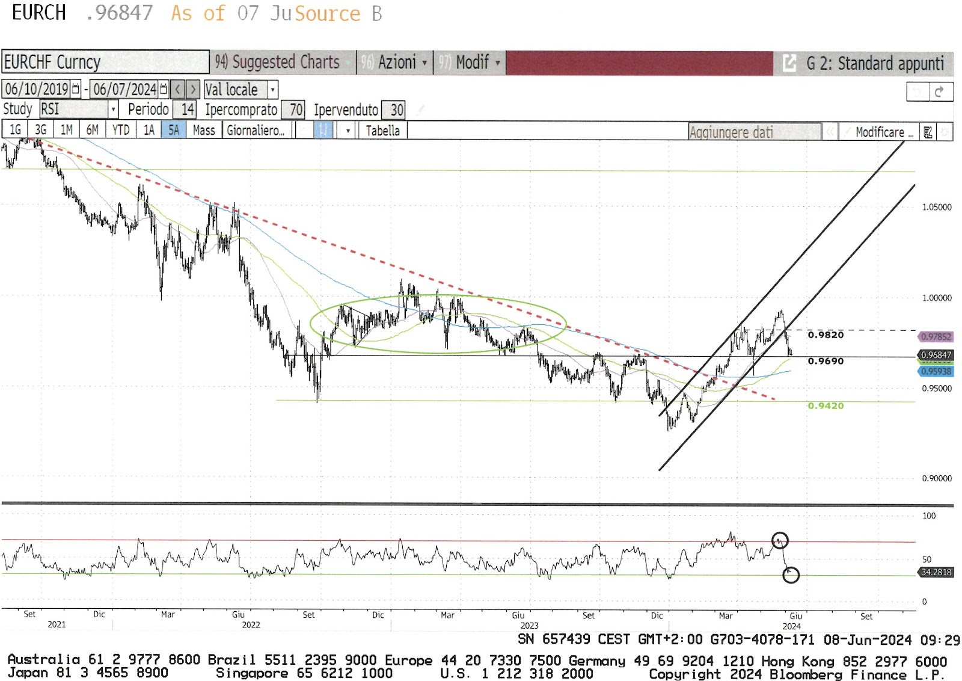Select the 1G time range
The width and height of the screenshot is (962, 681).
click(x=15, y=130)
